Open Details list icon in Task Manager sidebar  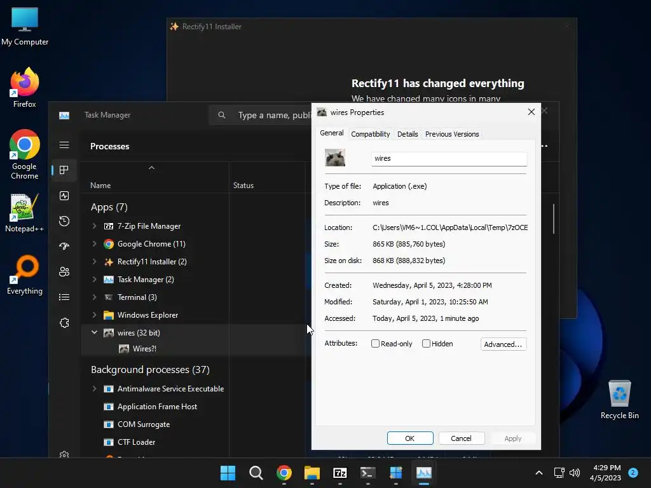(x=64, y=297)
